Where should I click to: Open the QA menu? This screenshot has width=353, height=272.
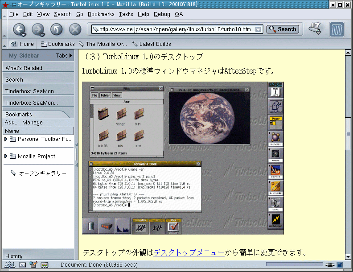point(179,14)
